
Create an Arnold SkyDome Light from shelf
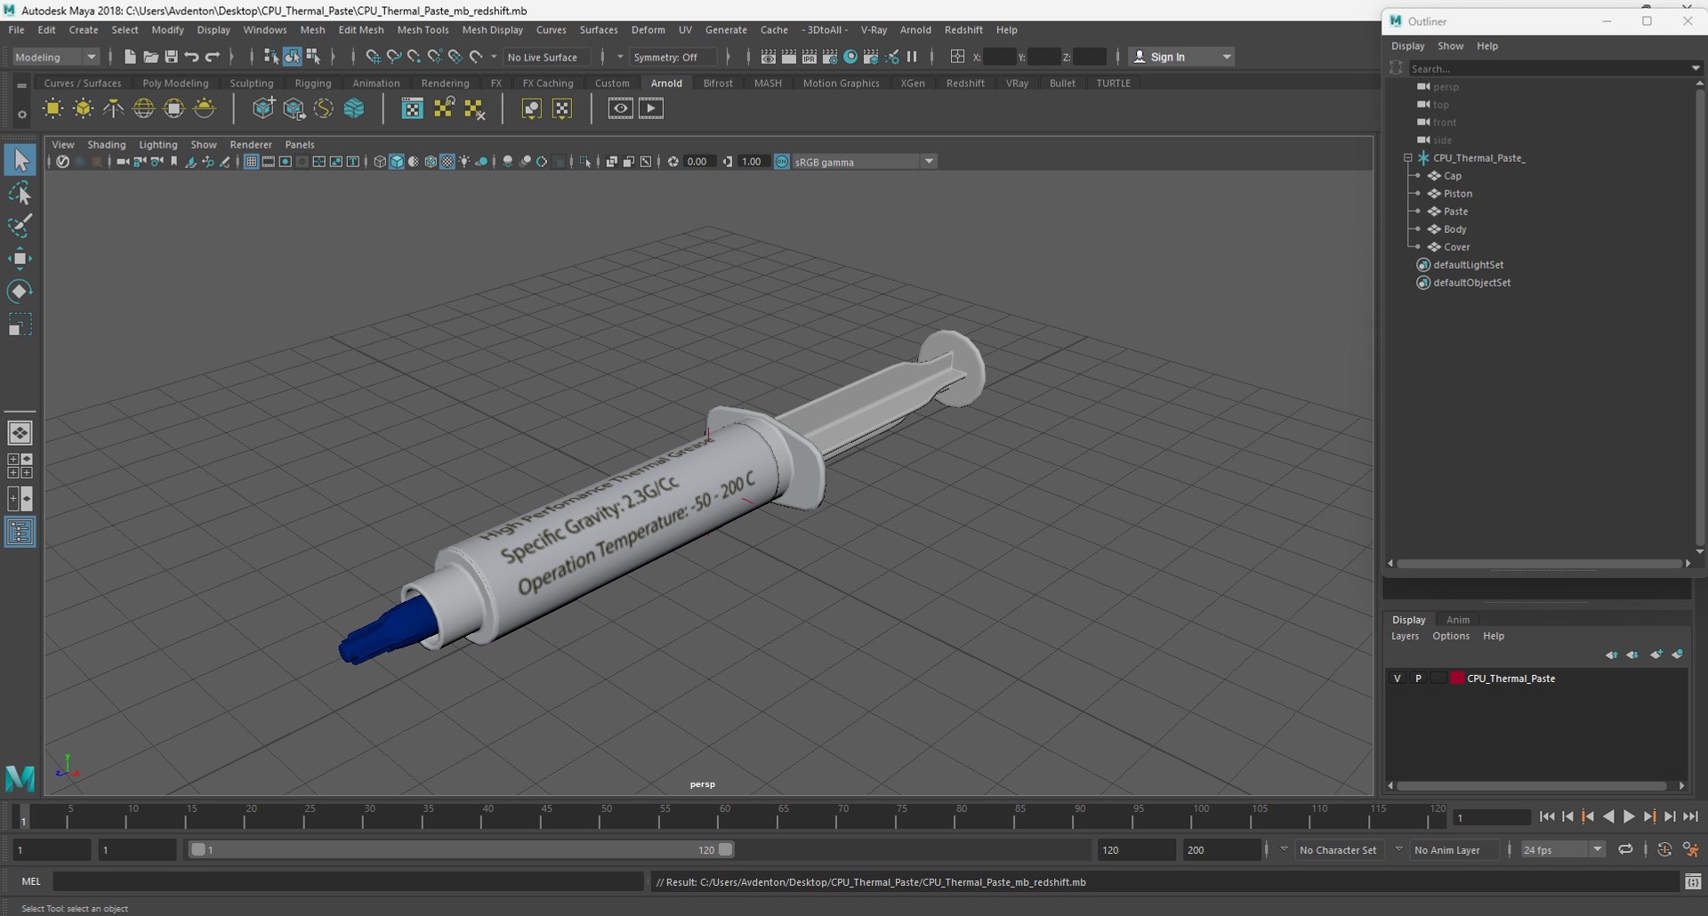pos(144,108)
